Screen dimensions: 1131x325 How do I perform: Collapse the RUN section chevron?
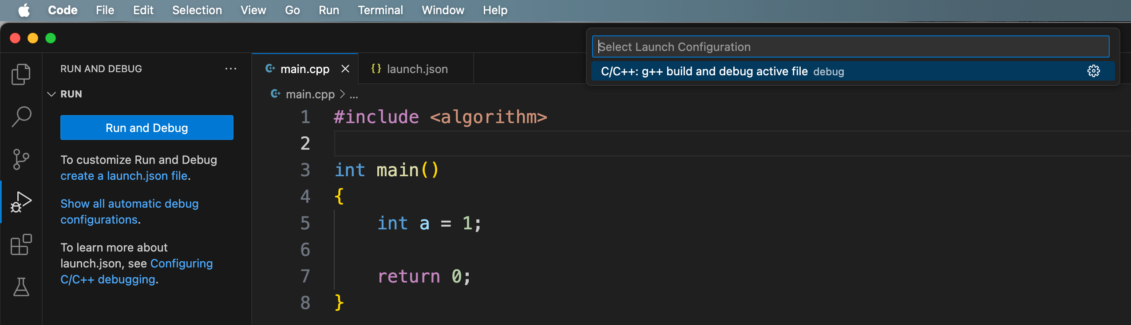pos(51,94)
